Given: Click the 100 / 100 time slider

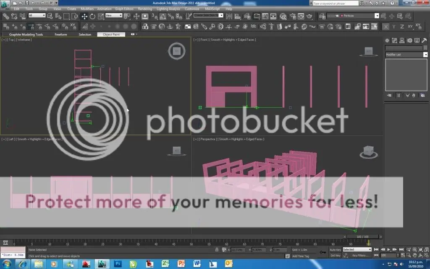Looking at the screenshot, I should 362,237.
